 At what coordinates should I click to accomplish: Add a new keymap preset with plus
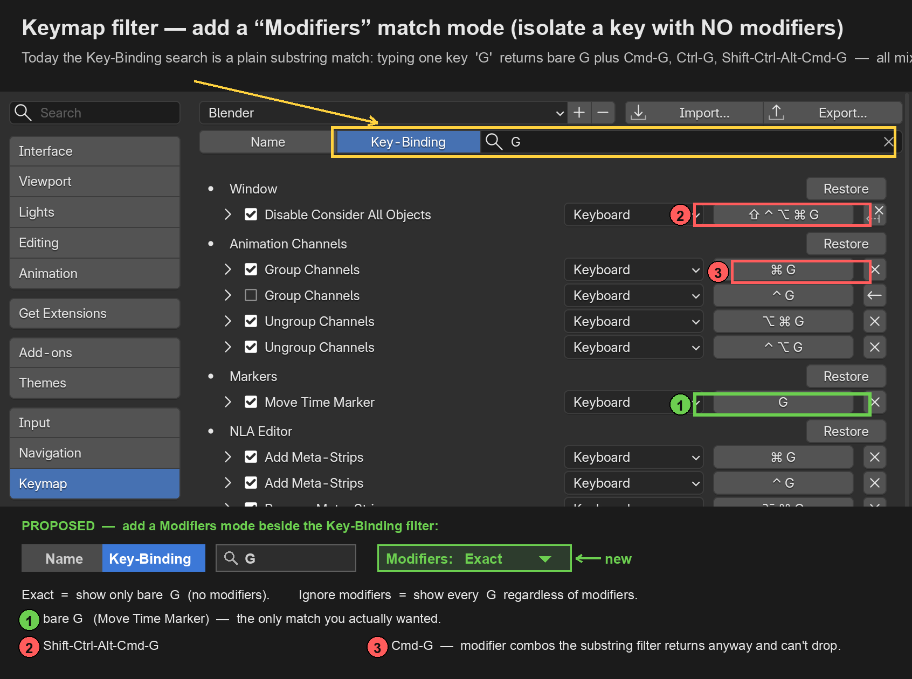579,113
